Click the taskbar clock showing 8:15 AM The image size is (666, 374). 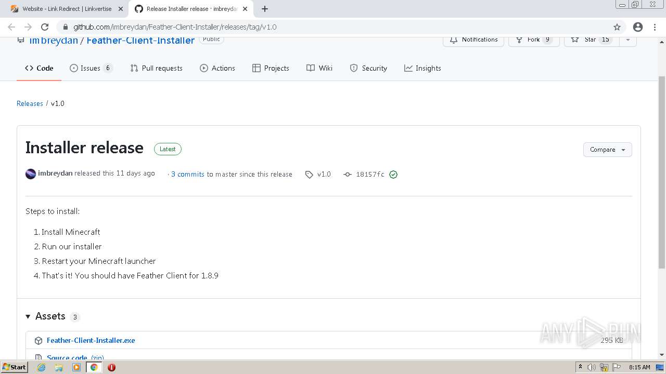(639, 367)
